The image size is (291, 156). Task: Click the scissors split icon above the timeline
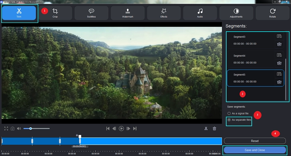[x=206, y=128]
